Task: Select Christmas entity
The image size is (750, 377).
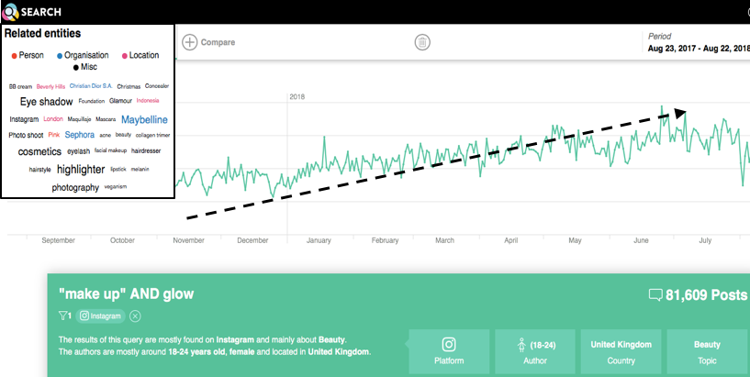Action: tap(129, 87)
